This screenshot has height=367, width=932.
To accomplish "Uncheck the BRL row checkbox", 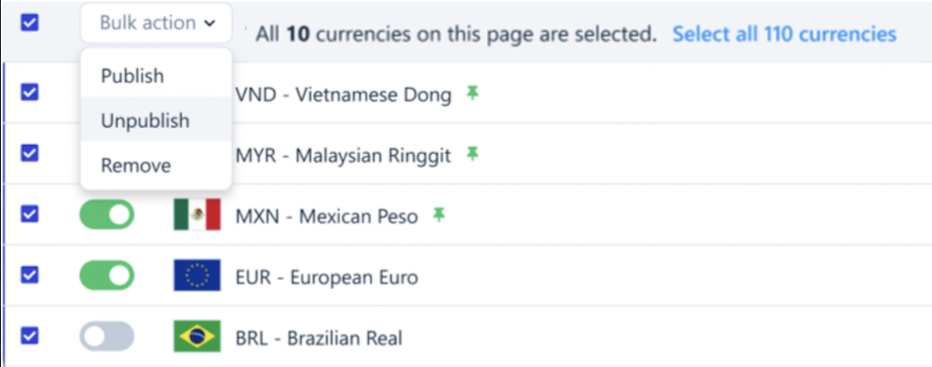I will pos(30,336).
